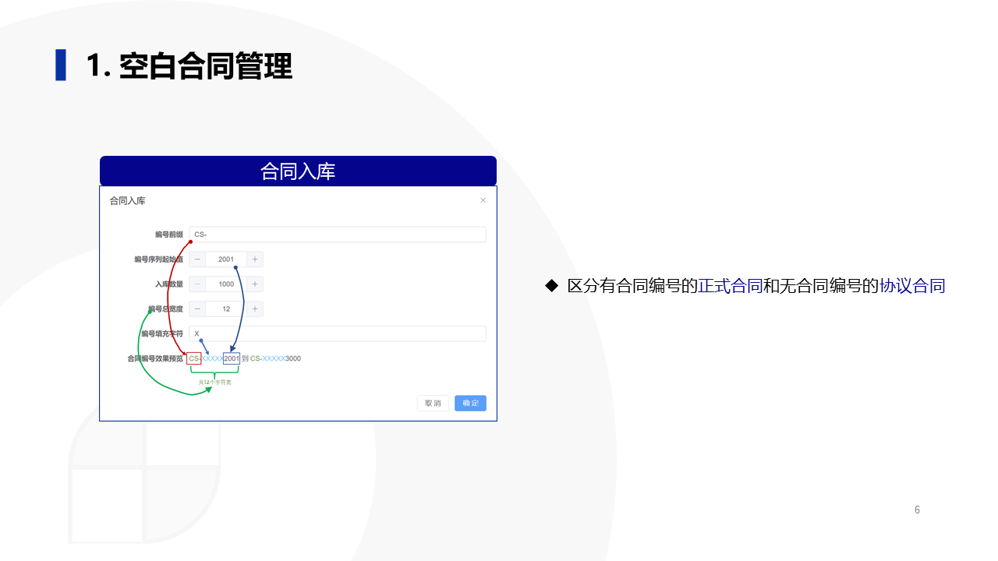Click the dialog title text 合同入库
998x561 pixels.
pos(127,200)
